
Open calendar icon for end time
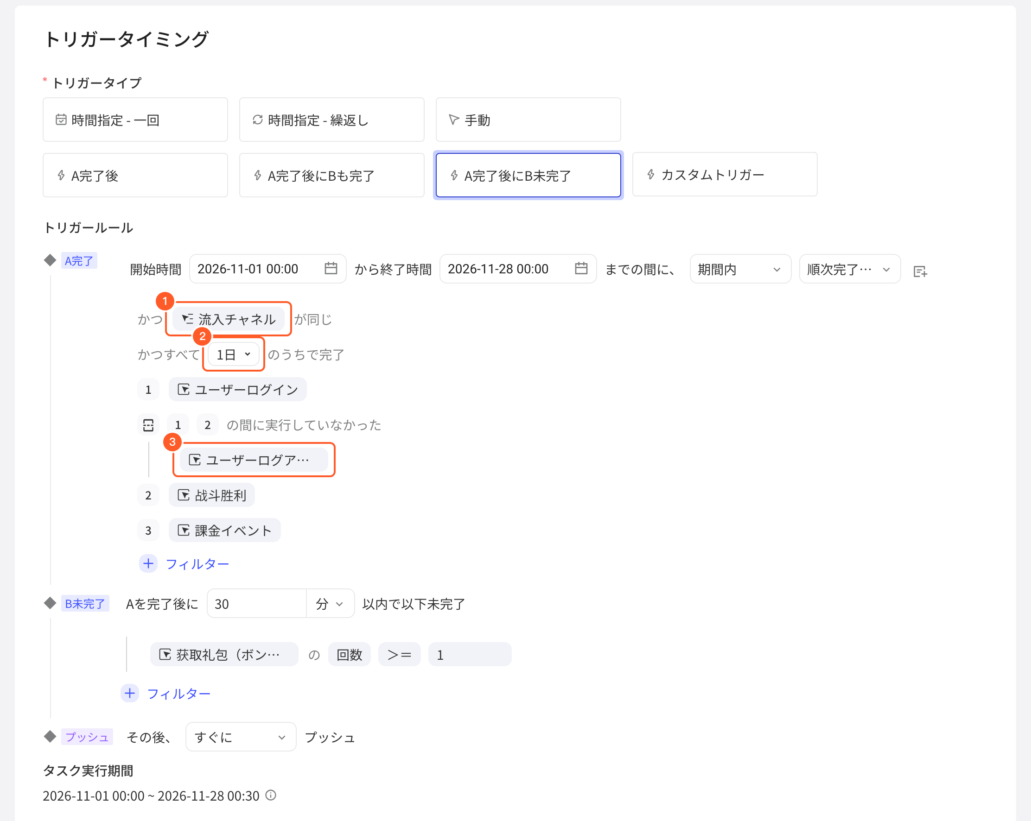pos(581,269)
